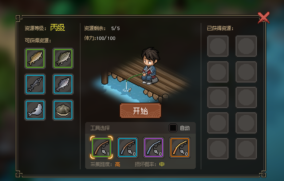
Task: Click the brown carp with green border
Action: tap(35, 58)
